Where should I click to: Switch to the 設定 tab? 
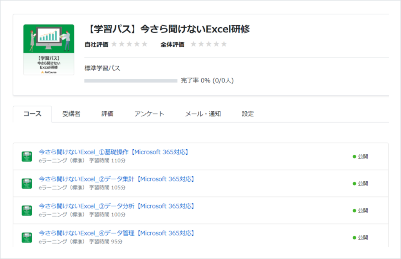248,114
